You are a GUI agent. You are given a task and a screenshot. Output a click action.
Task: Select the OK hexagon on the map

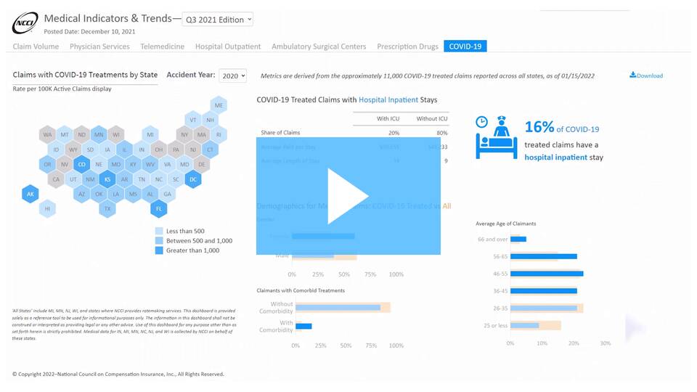(99, 194)
